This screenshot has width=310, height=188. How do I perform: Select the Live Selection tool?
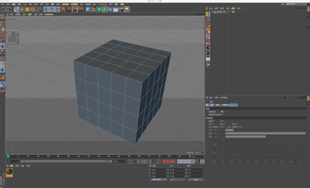pyautogui.click(x=16, y=9)
